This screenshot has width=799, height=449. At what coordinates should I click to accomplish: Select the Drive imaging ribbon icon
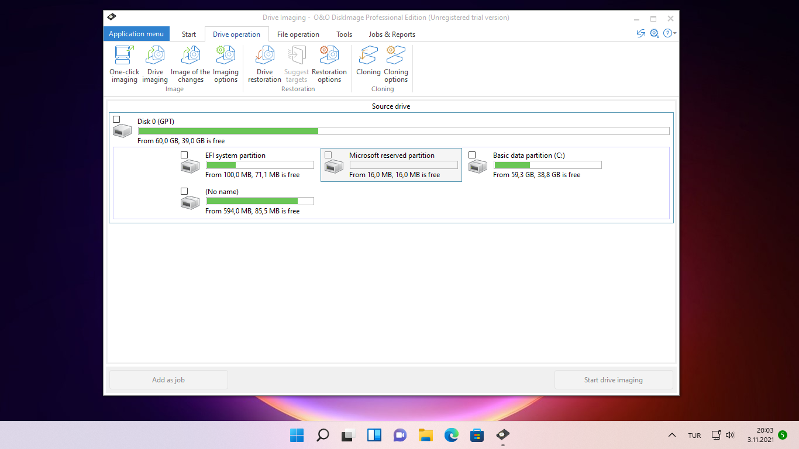tap(155, 64)
